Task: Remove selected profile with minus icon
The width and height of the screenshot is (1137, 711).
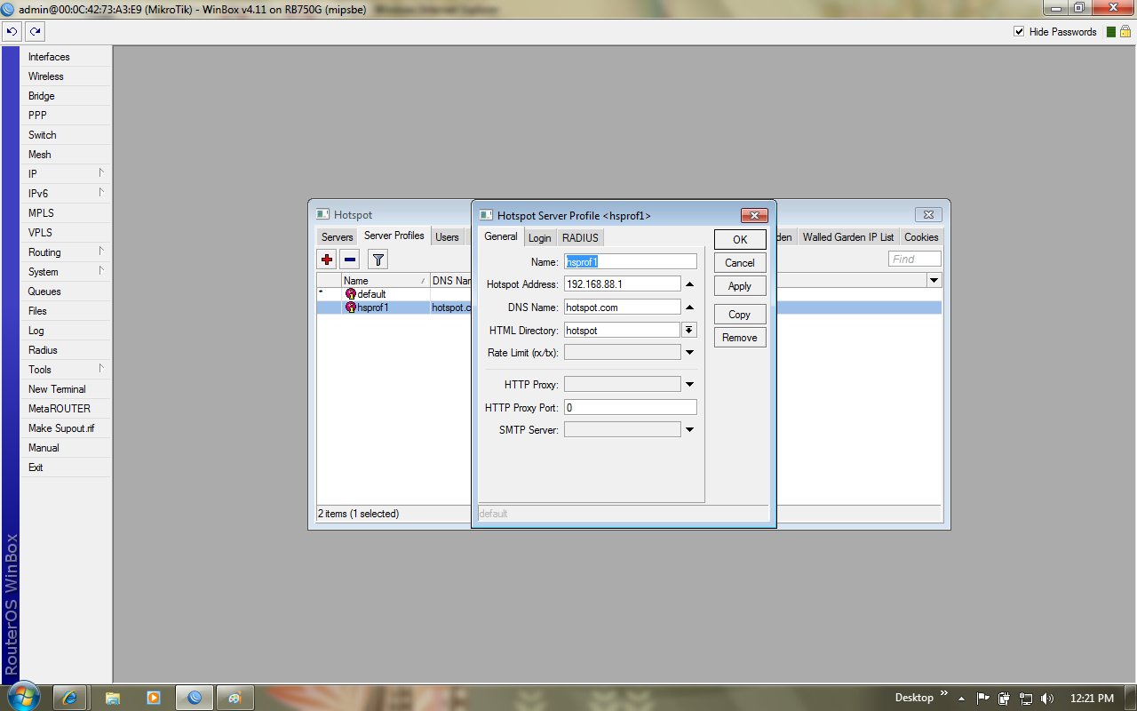Action: pyautogui.click(x=350, y=260)
